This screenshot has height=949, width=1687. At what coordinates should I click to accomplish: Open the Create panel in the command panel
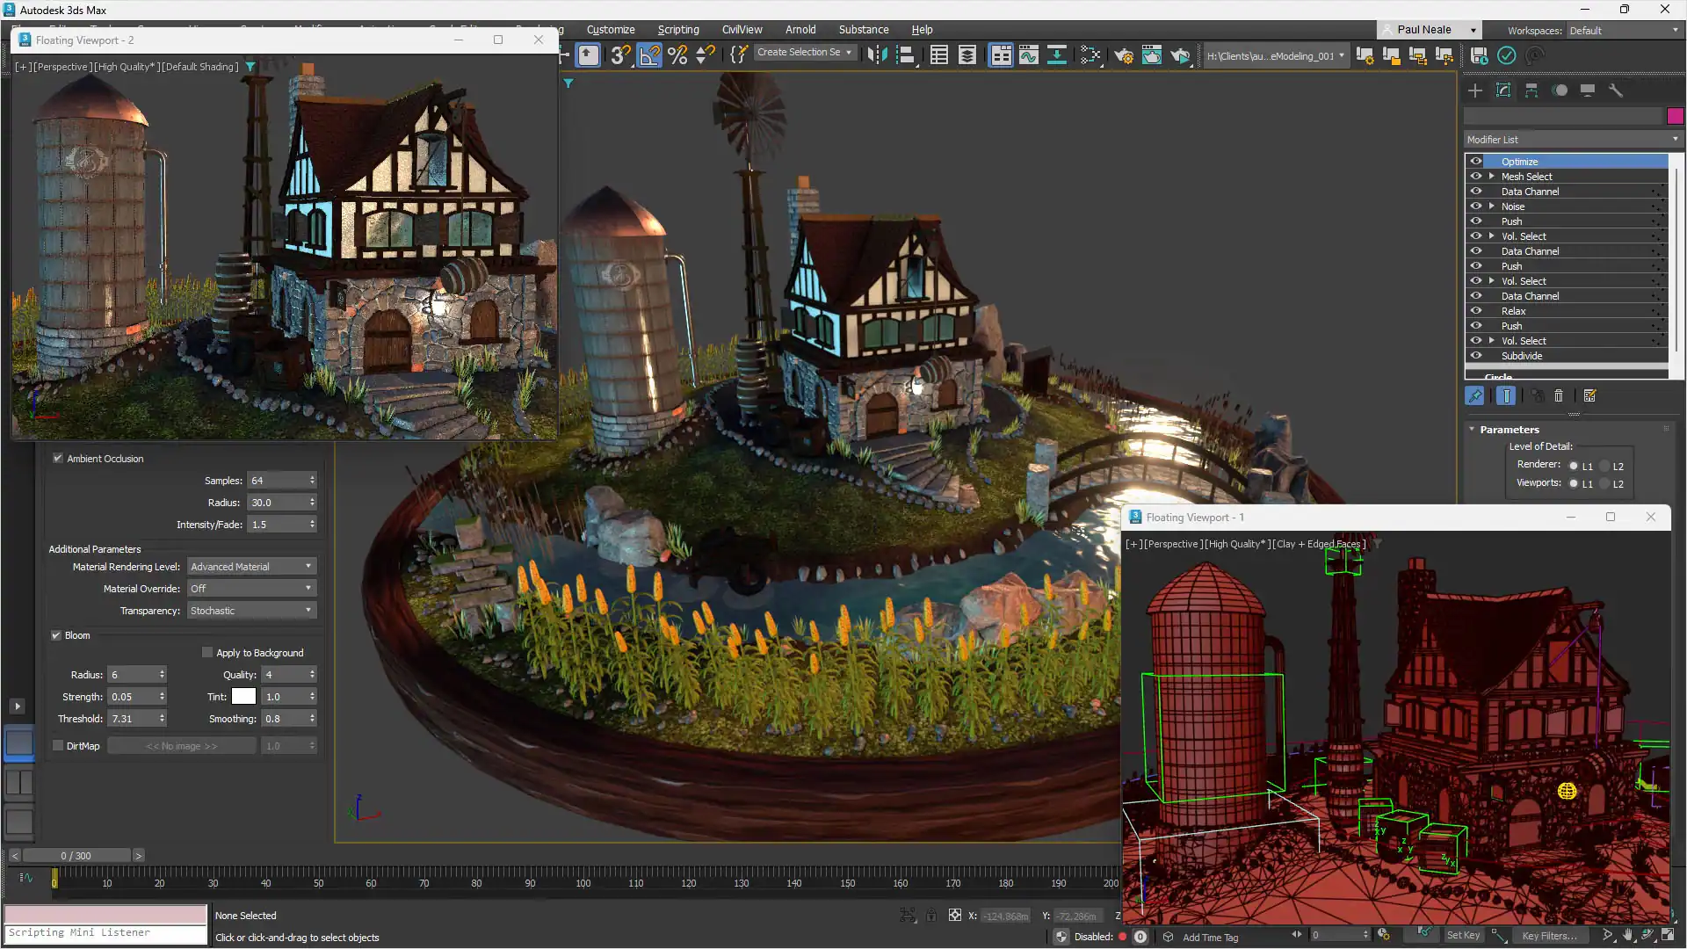point(1475,90)
